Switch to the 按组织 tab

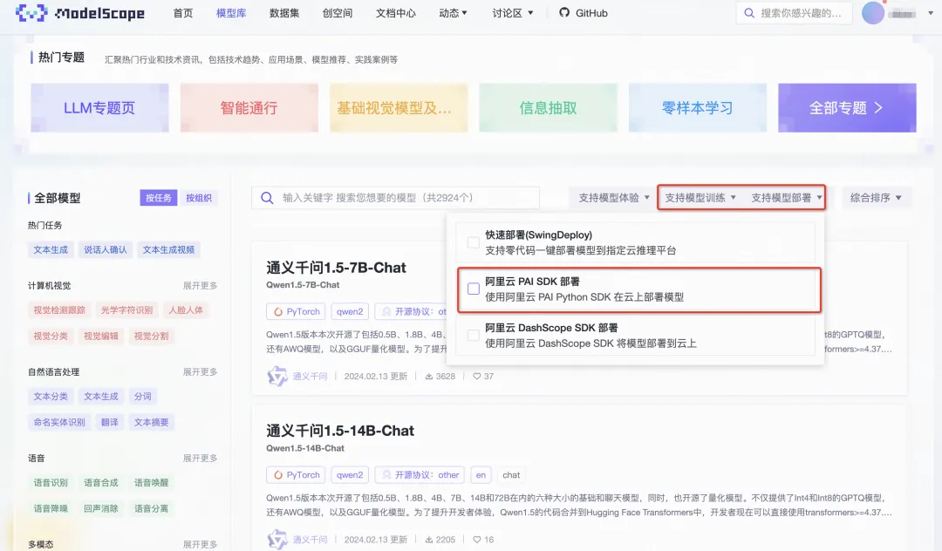199,198
